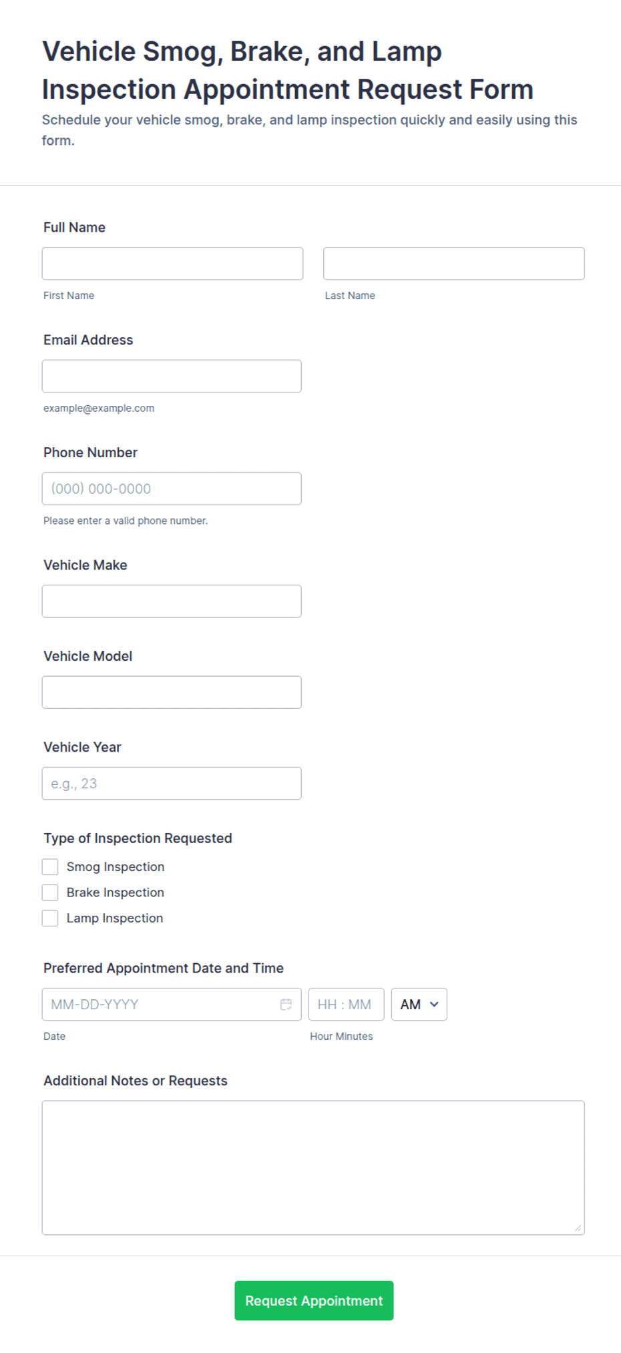Click the Additional Notes text area
The width and height of the screenshot is (621, 1353).
313,1167
